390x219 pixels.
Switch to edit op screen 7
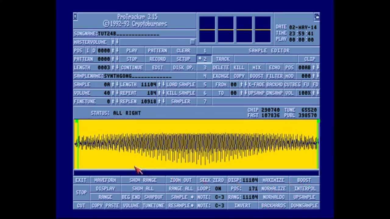[x=205, y=102]
